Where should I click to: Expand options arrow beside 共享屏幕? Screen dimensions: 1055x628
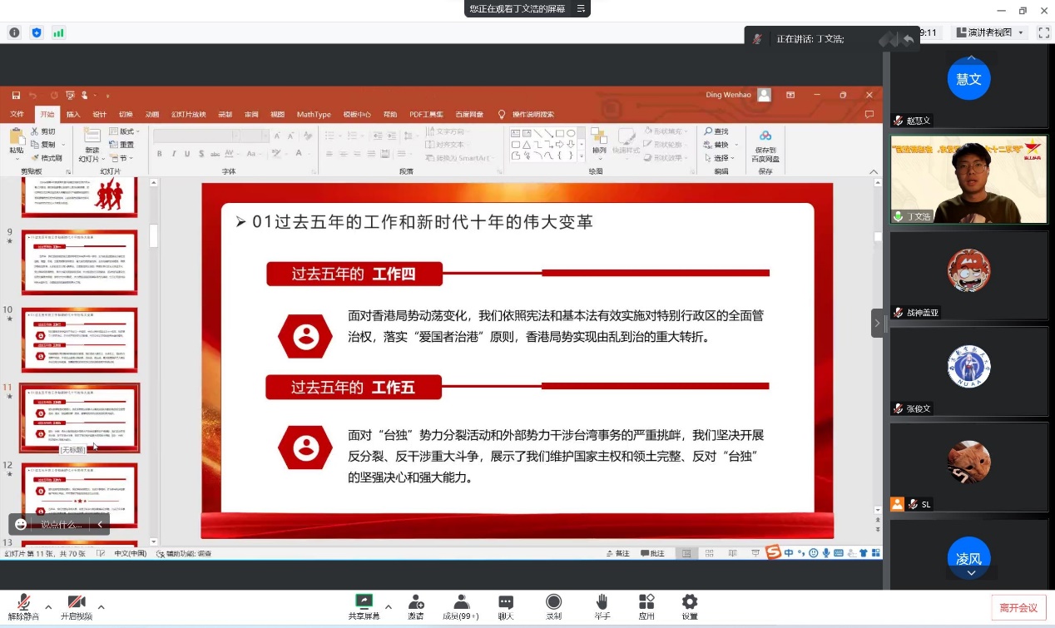point(388,606)
